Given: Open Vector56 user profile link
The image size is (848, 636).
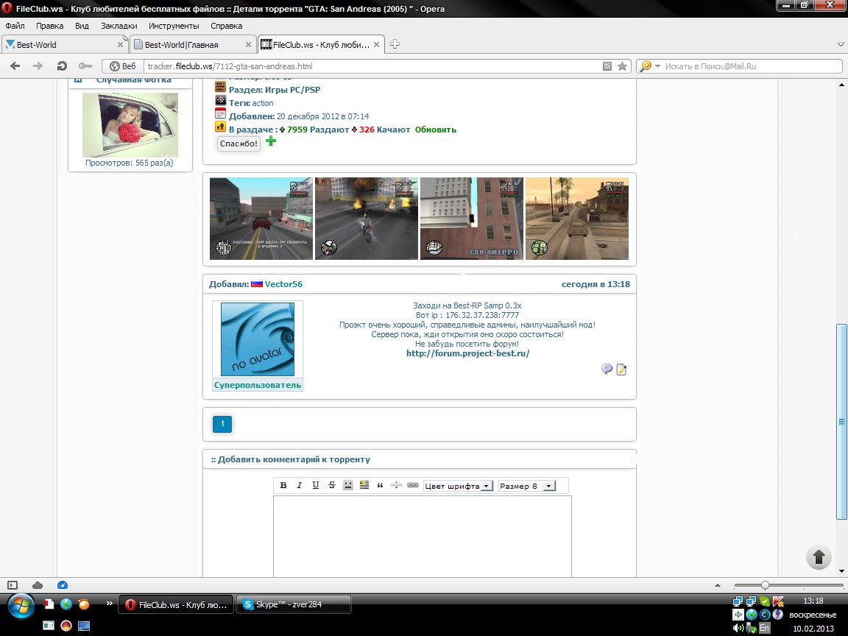Looking at the screenshot, I should pyautogui.click(x=283, y=284).
